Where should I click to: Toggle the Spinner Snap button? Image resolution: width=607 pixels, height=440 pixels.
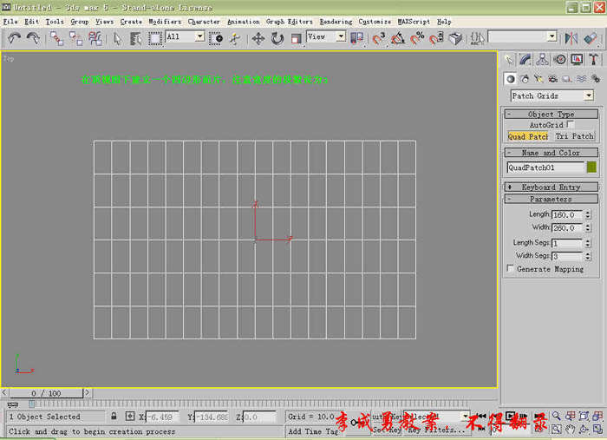tap(436, 38)
